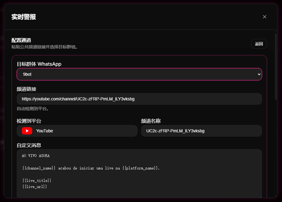Click inside the 自定义消息 text area
Image resolution: width=282 pixels, height=202 pixels.
tap(139, 174)
